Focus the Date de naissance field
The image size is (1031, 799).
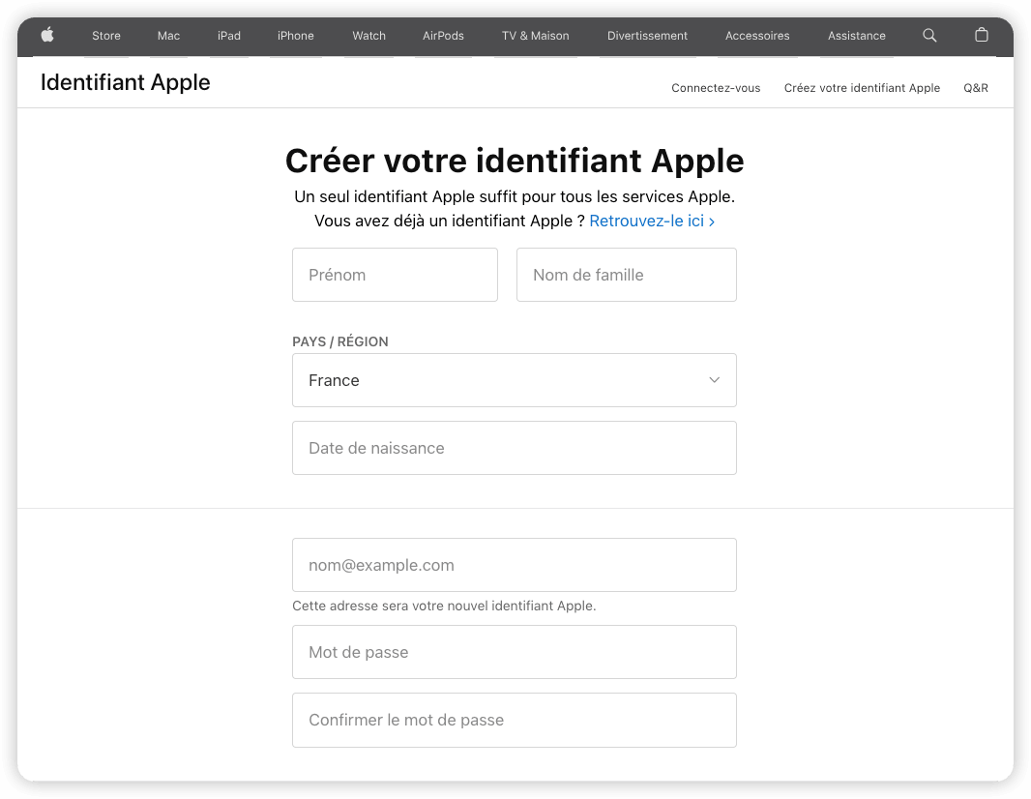(x=515, y=448)
